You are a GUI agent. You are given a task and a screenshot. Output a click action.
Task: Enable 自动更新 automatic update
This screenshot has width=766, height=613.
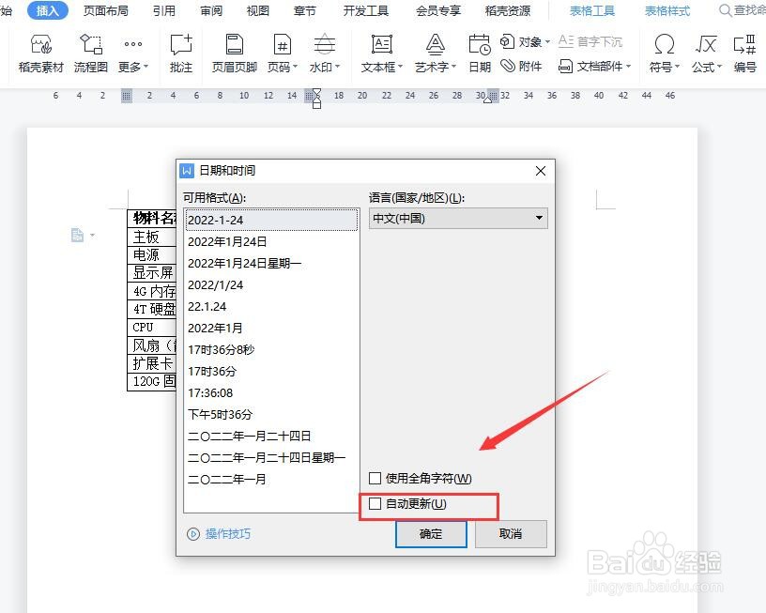(x=375, y=504)
